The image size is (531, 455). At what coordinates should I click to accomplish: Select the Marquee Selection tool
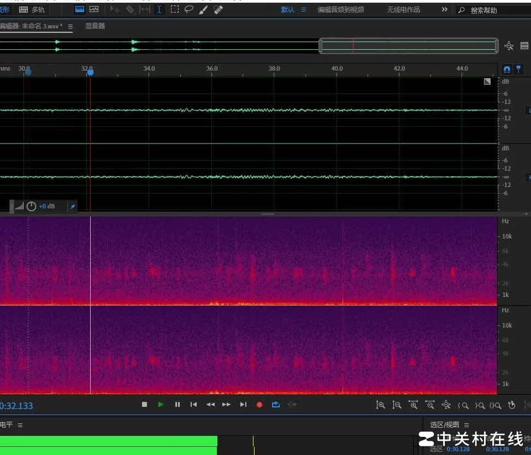tap(175, 9)
